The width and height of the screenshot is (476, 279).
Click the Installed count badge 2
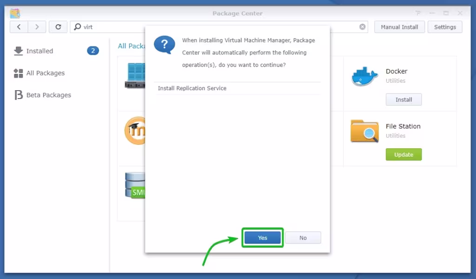93,51
